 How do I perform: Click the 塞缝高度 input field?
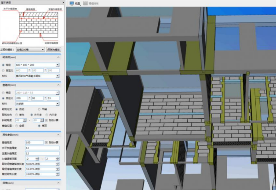click(34, 142)
